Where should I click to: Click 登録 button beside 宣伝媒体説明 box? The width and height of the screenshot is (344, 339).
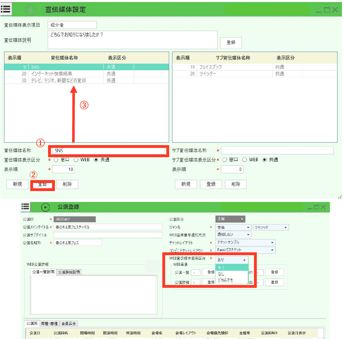click(231, 43)
